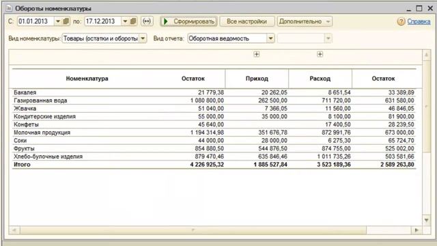Select the Соки row name
This screenshot has height=246, width=437.
click(20, 140)
